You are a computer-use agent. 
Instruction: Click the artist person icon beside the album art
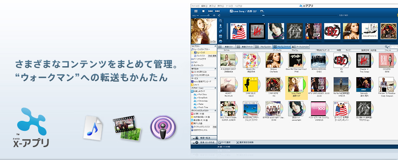pyautogui.click(x=220, y=26)
